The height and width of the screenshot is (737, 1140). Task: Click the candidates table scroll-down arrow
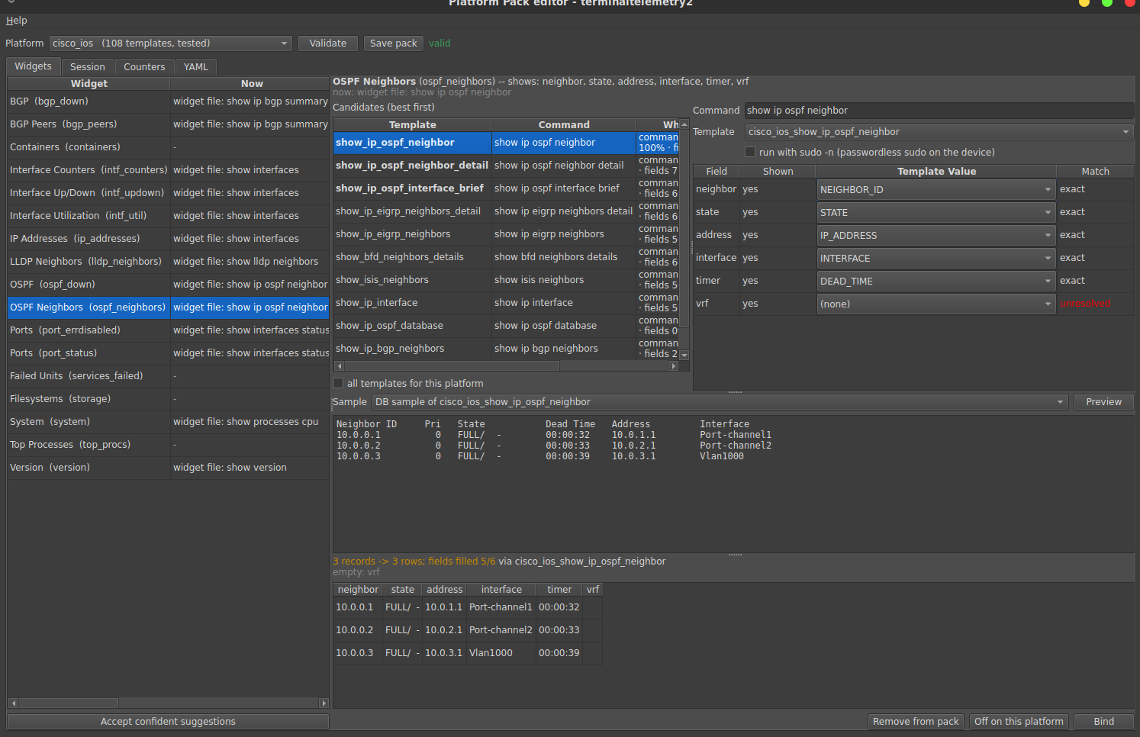pyautogui.click(x=684, y=356)
